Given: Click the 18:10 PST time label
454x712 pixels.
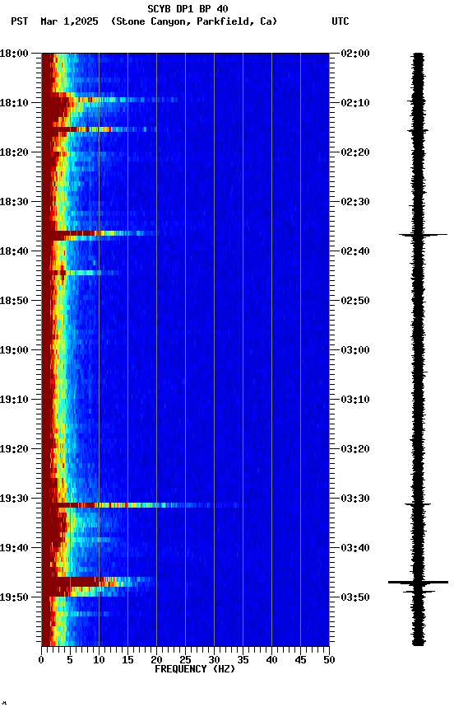Looking at the screenshot, I should (x=14, y=103).
